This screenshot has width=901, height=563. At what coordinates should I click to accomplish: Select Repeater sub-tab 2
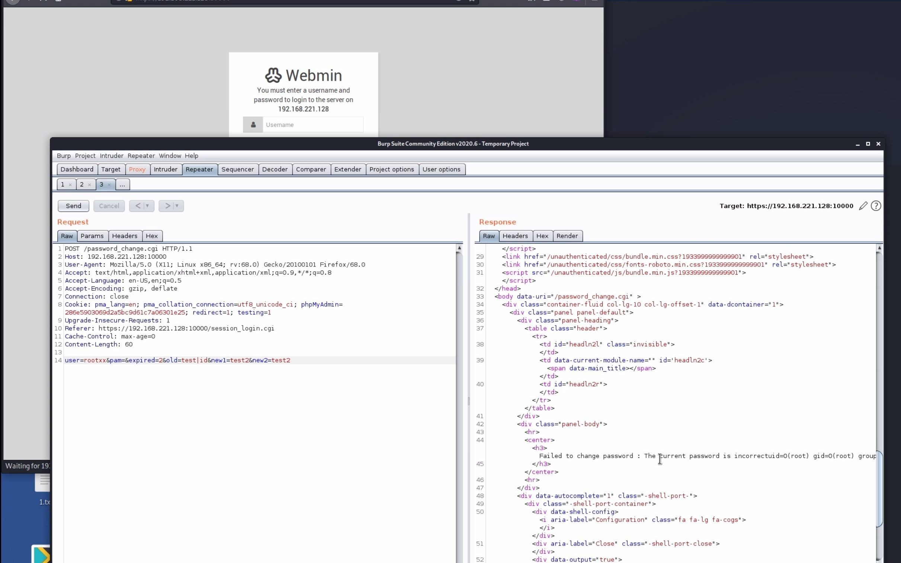82,185
